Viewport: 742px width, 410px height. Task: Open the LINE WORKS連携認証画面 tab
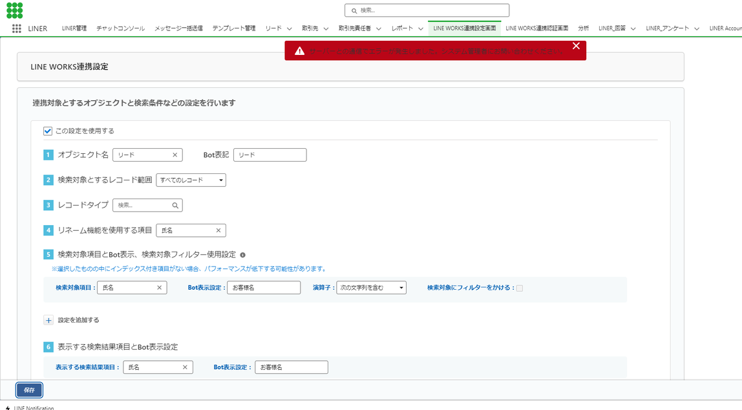tap(536, 28)
